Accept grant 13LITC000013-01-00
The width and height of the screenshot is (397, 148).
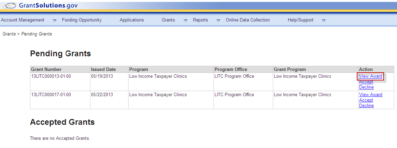[366, 82]
